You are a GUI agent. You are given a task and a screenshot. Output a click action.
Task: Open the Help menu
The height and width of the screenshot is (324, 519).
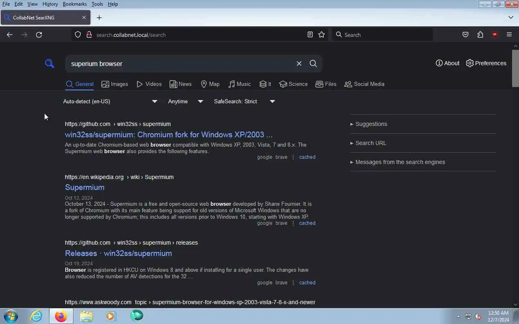pyautogui.click(x=113, y=4)
